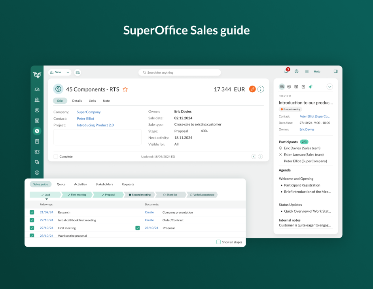
Task: Open the Calendar section in the sidebar
Action: (37, 120)
